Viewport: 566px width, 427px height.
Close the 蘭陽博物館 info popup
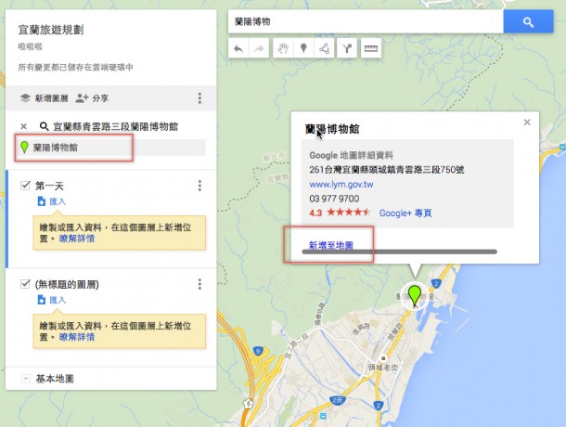pyautogui.click(x=527, y=123)
